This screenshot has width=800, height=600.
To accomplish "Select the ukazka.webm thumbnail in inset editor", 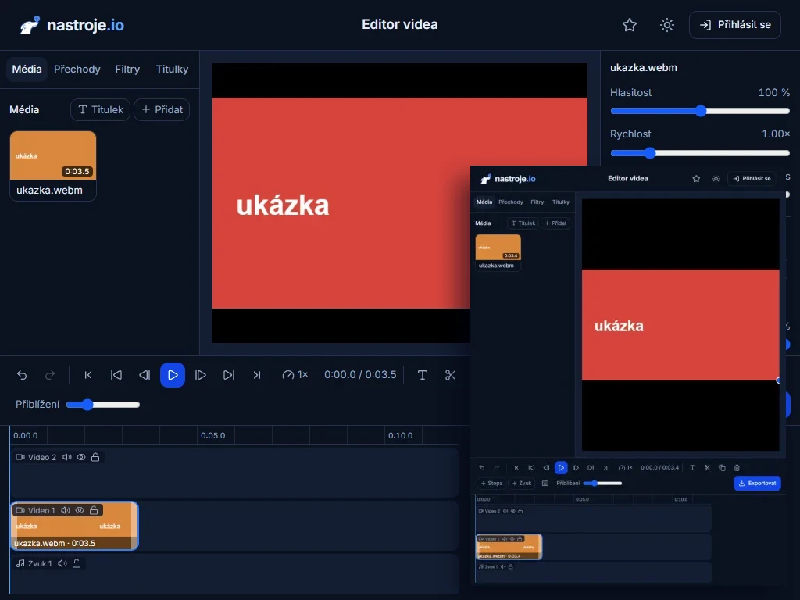I will (x=498, y=252).
